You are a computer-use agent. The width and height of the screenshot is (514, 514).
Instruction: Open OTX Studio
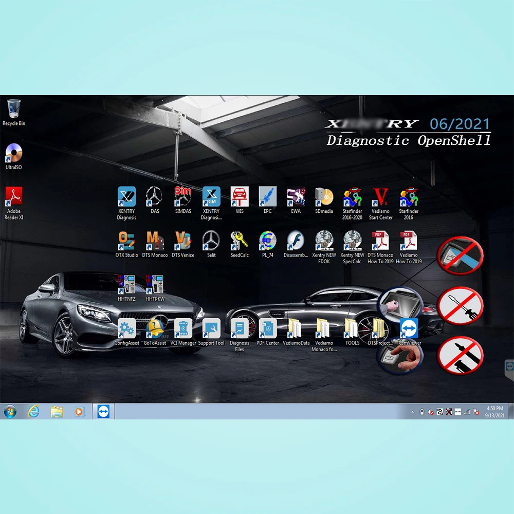coord(126,244)
